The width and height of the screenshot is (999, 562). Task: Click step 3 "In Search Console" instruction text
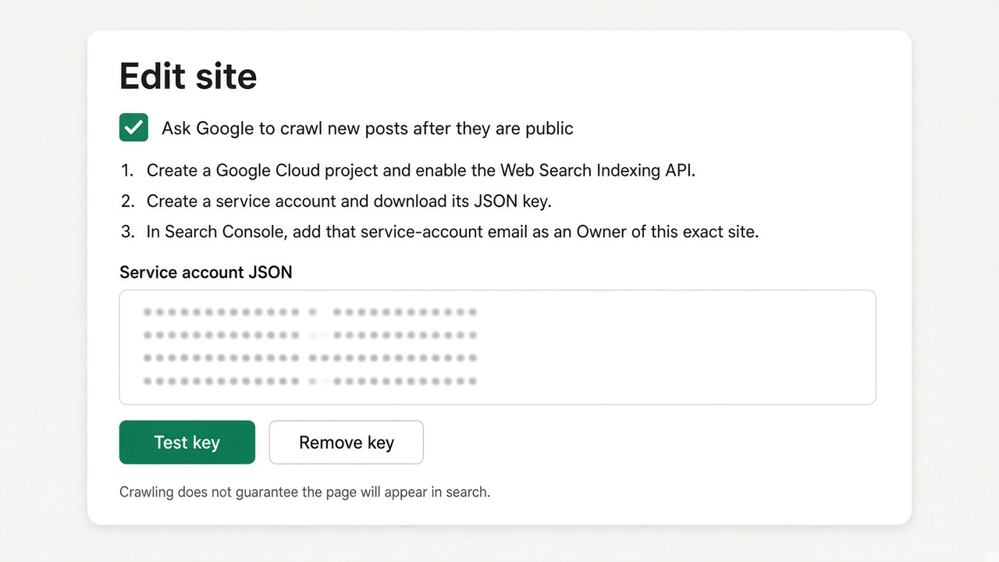453,232
